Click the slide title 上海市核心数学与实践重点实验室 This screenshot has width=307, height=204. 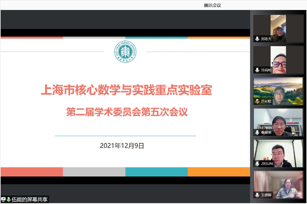coord(129,90)
